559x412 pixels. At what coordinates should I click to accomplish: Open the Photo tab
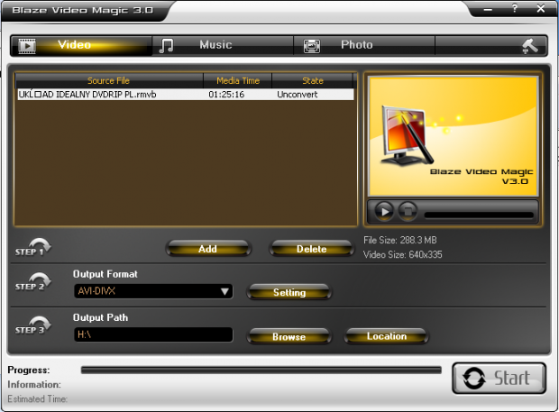364,45
